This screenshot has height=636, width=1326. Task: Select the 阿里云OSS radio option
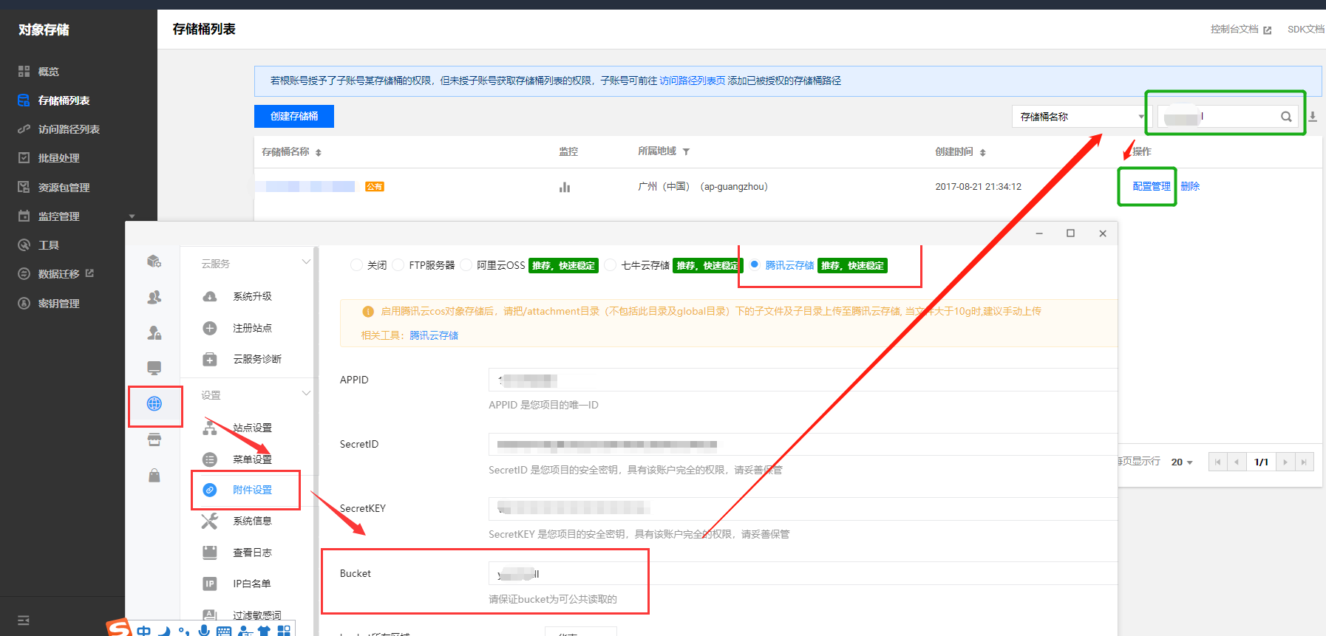coord(466,265)
